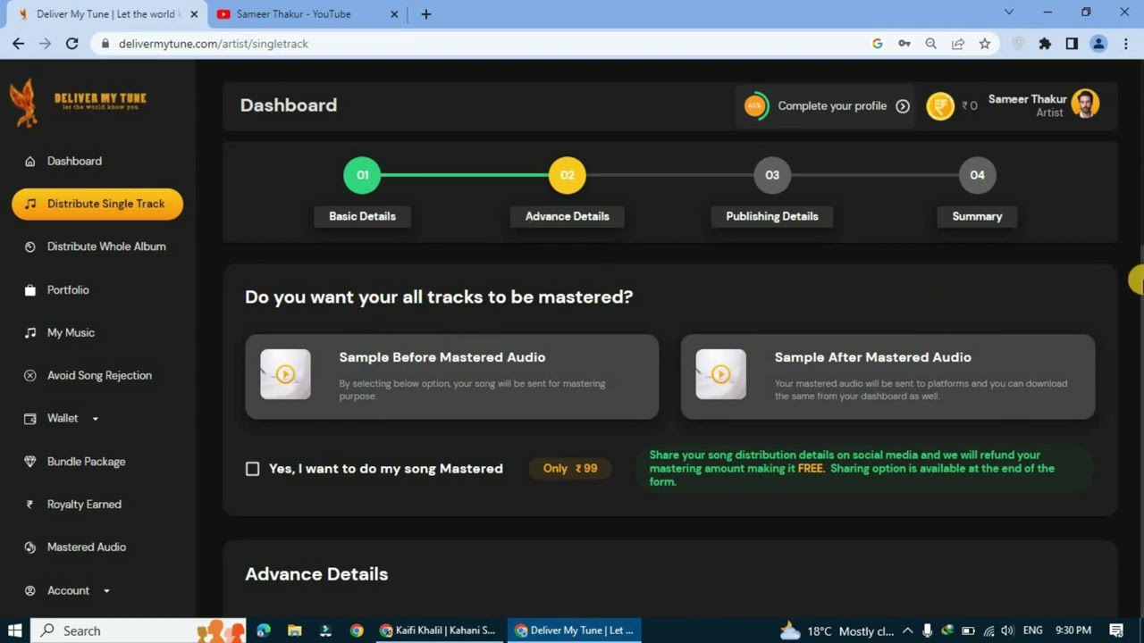Open weather widget showing 18°C
The height and width of the screenshot is (643, 1144).
tap(836, 630)
